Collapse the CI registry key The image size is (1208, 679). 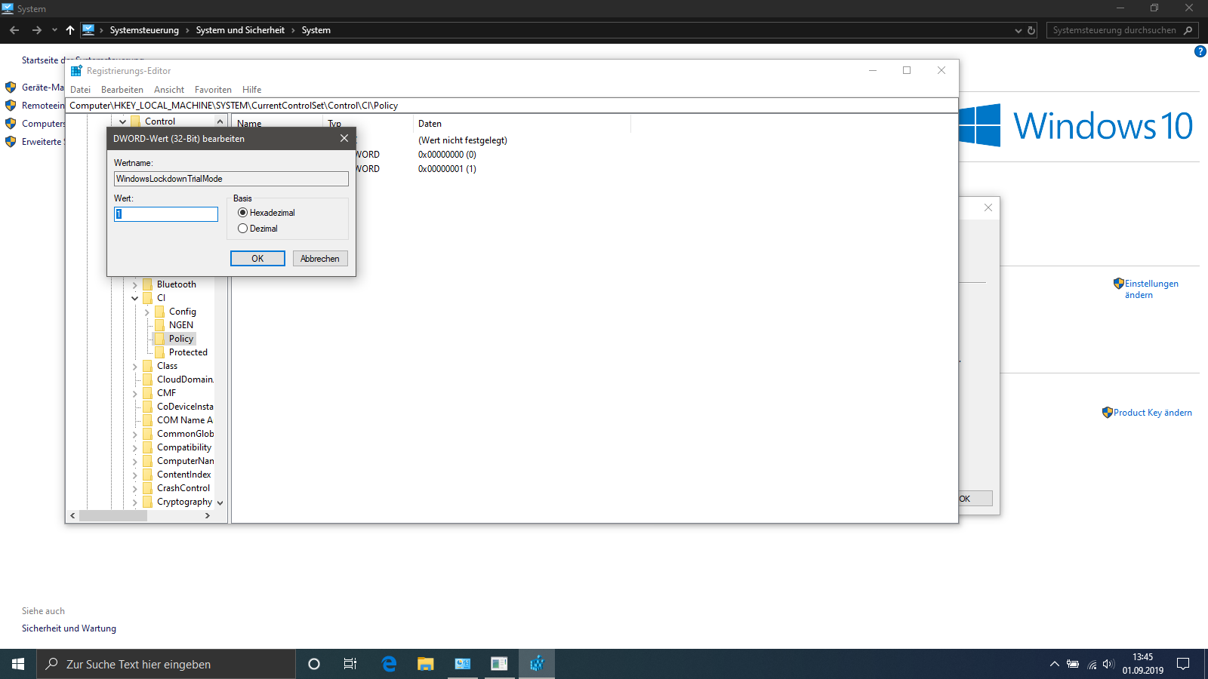pos(135,299)
